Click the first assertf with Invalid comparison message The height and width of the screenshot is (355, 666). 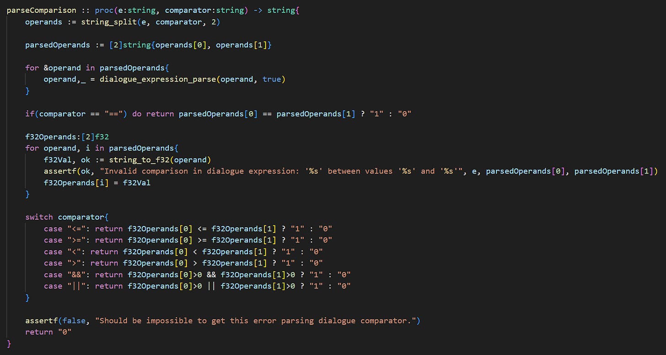[350, 171]
